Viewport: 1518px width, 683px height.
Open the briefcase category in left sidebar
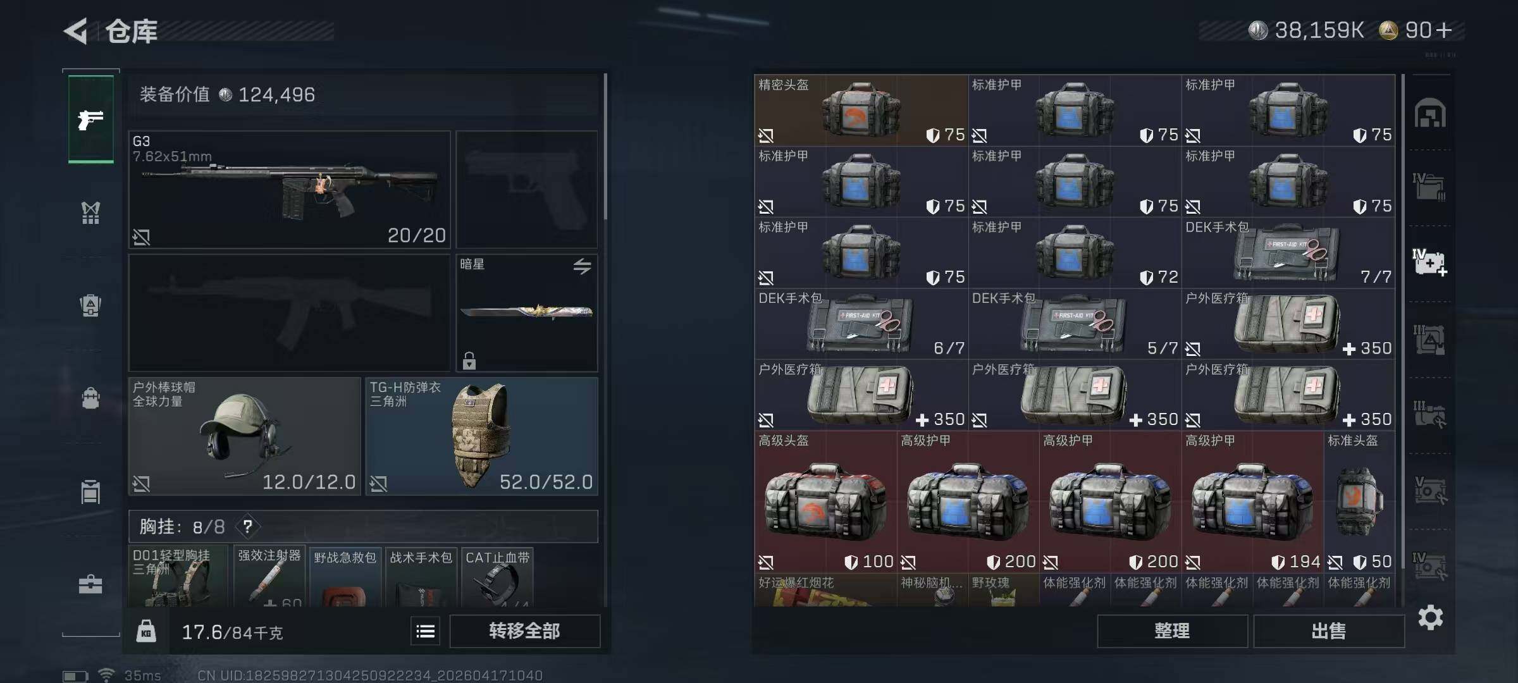coord(90,584)
